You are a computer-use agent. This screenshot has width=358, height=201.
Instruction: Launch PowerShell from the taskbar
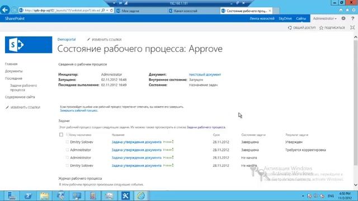click(28, 196)
